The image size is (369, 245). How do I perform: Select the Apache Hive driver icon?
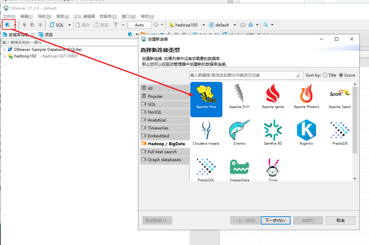pos(206,99)
